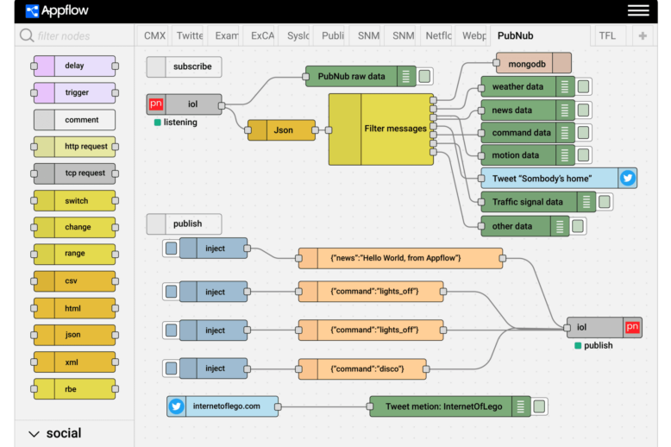The height and width of the screenshot is (447, 671).
Task: Click the pn icon on publish iol node
Action: (x=632, y=327)
